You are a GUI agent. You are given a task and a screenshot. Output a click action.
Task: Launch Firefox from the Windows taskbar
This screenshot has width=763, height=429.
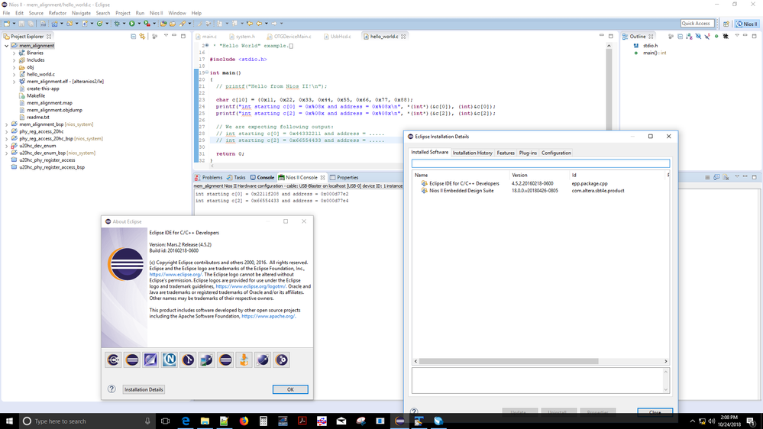tap(244, 421)
